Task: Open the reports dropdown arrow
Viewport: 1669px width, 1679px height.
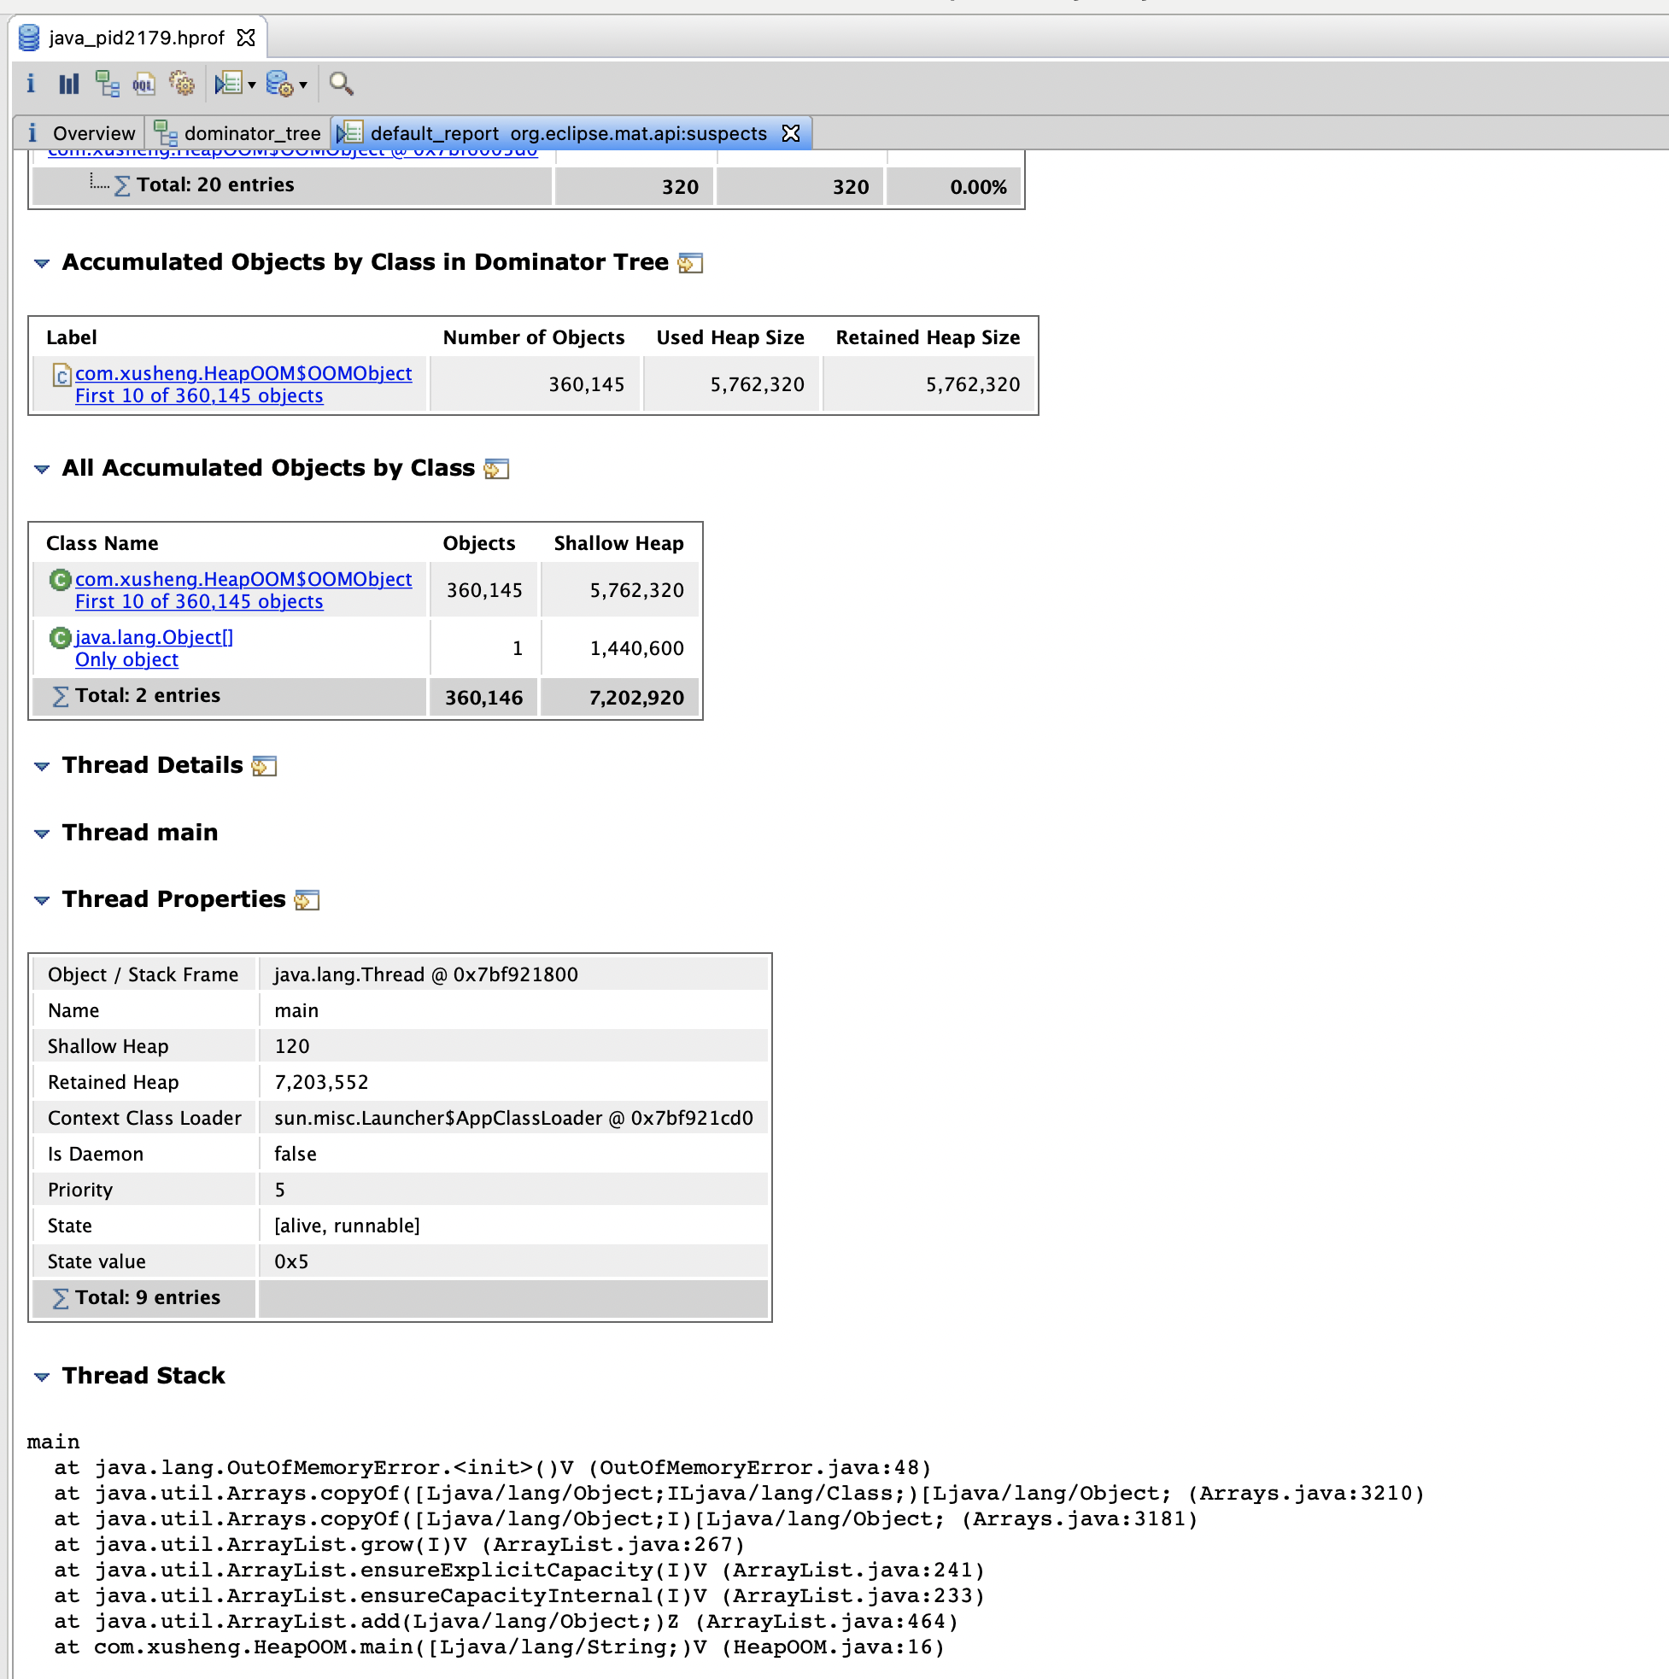Action: [252, 85]
